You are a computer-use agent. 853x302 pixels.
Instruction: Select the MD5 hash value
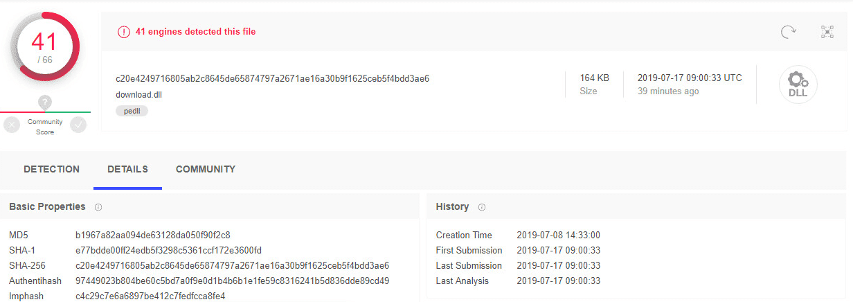click(x=153, y=235)
